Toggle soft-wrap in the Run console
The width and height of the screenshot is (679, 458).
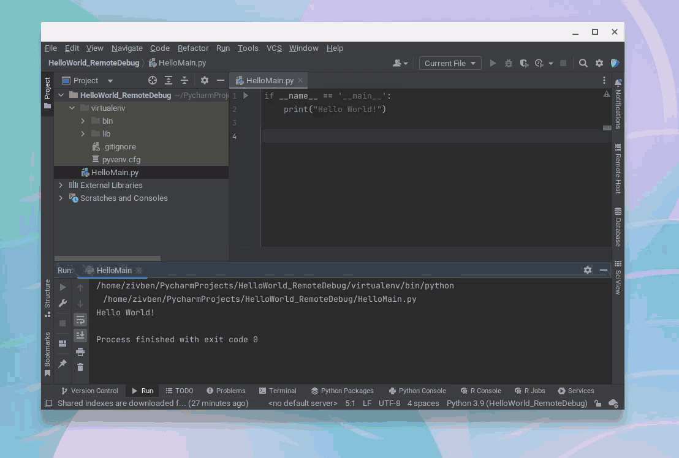(x=80, y=320)
